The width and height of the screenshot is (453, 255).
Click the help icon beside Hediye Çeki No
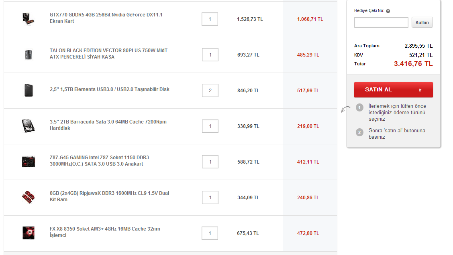tap(388, 11)
